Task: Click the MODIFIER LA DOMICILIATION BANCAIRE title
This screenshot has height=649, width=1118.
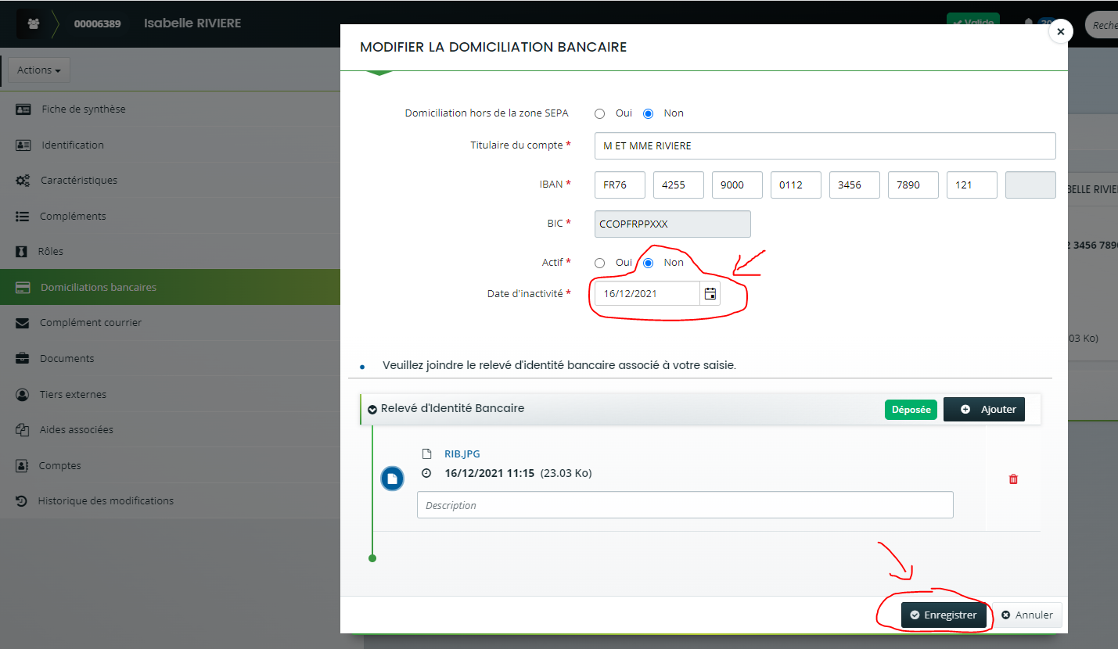Action: (x=493, y=47)
